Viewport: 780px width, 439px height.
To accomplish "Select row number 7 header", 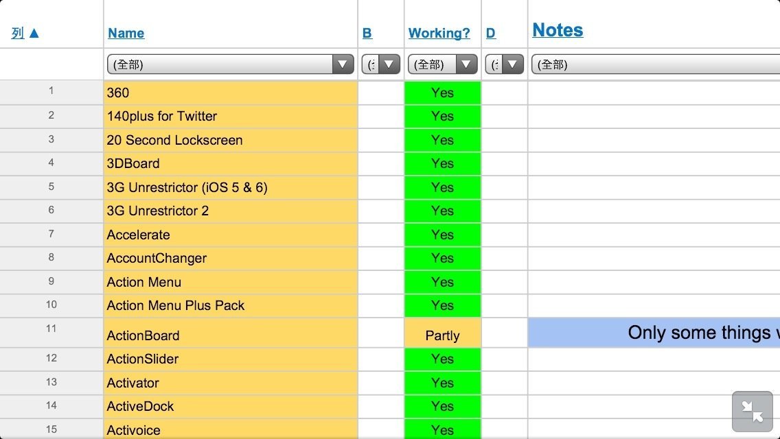I will click(x=51, y=234).
